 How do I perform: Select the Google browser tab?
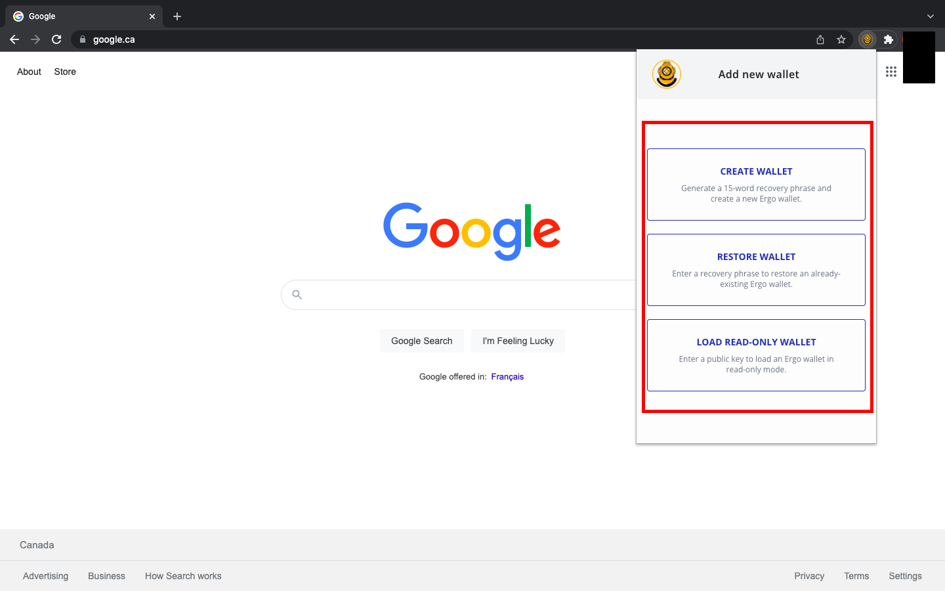[x=84, y=16]
